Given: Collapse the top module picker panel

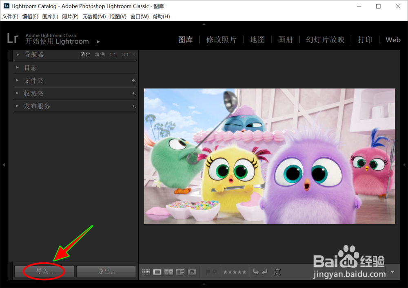Looking at the screenshot, I should click(204, 24).
